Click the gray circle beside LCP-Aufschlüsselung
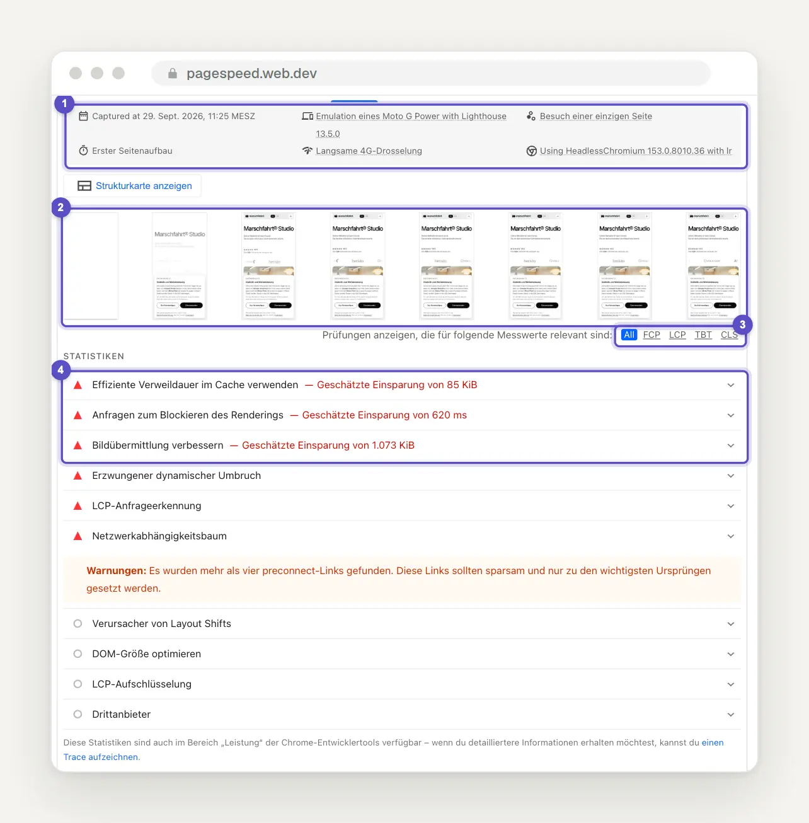Image resolution: width=809 pixels, height=823 pixels. point(78,684)
